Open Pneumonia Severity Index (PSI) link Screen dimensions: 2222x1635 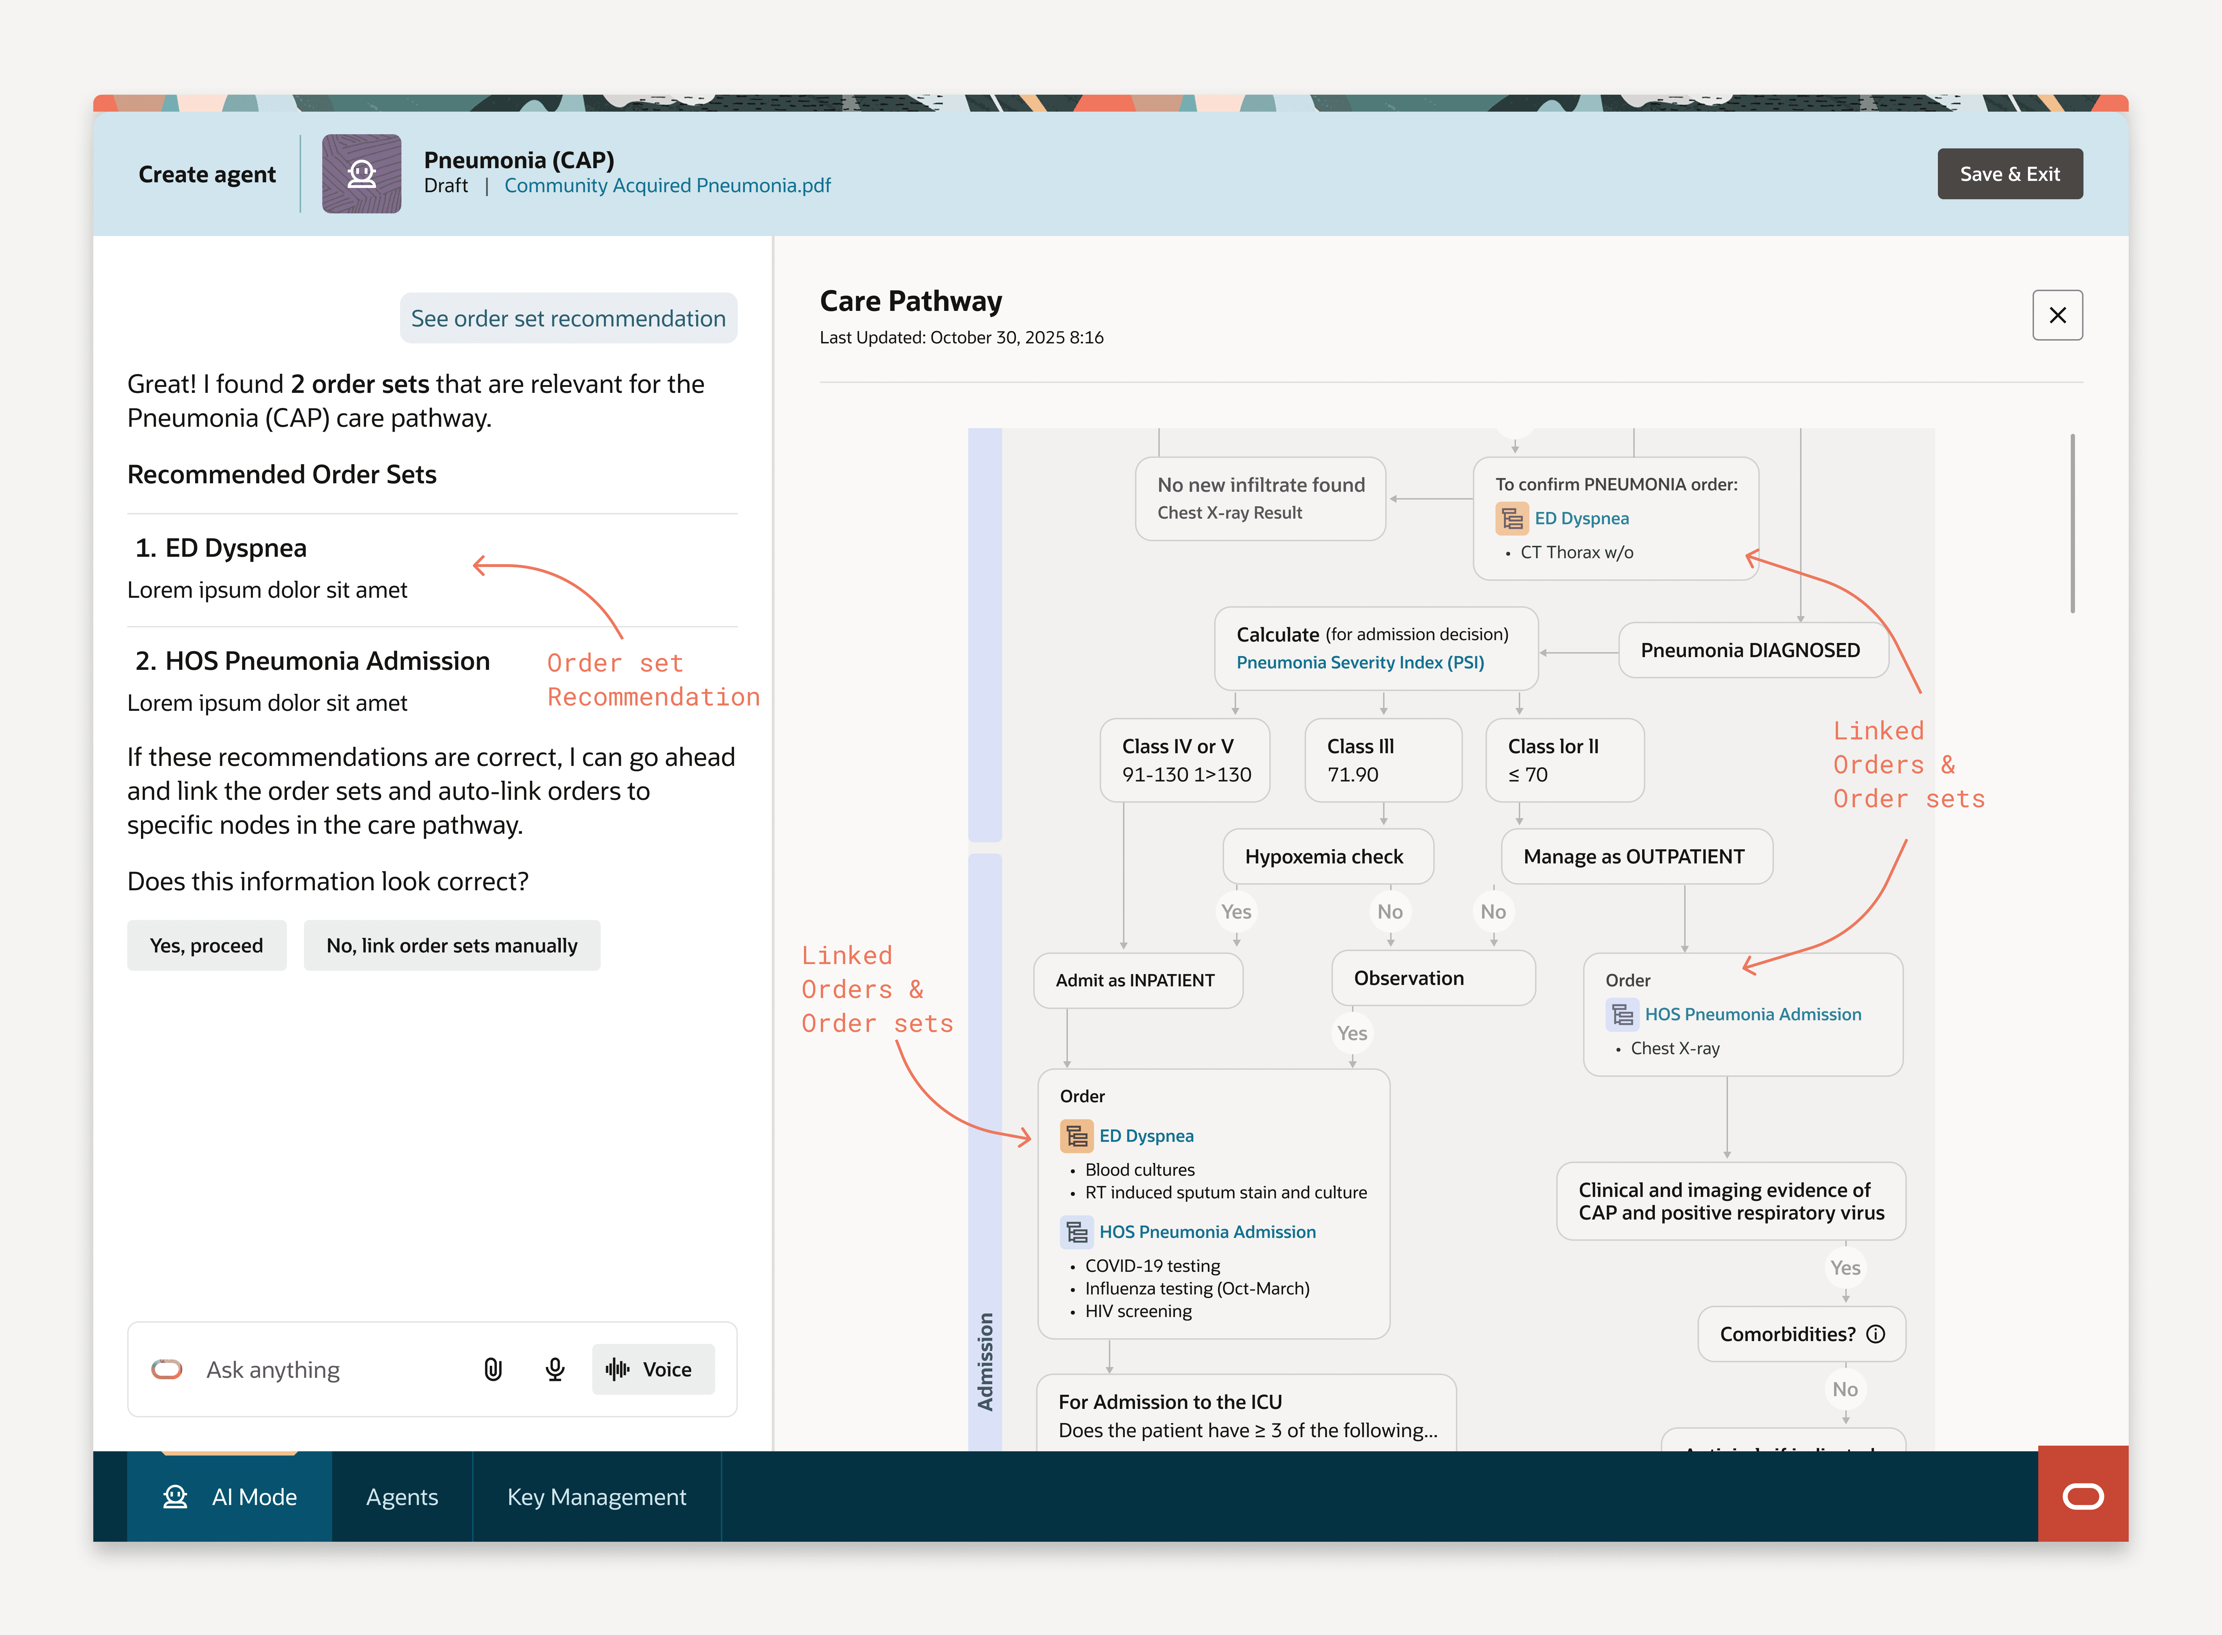[x=1360, y=662]
